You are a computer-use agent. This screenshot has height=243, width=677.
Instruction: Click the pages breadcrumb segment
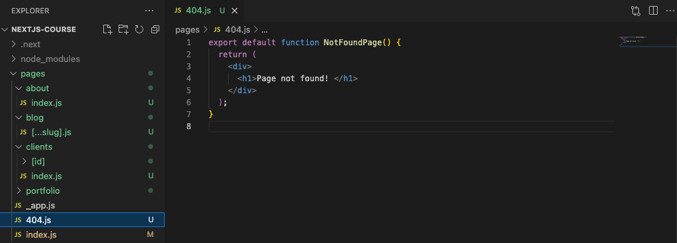tap(187, 30)
